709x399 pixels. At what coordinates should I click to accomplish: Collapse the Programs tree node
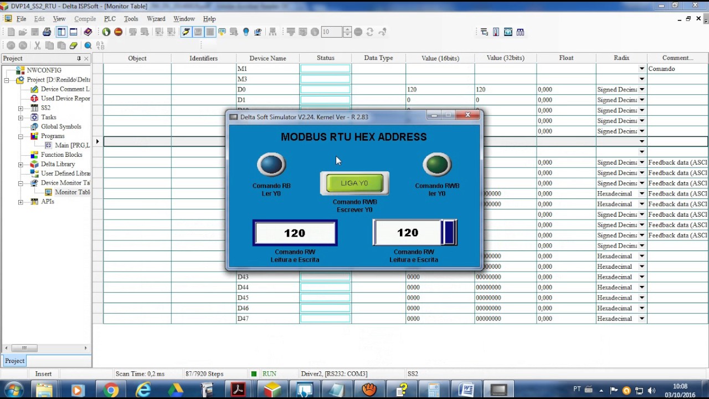[20, 136]
